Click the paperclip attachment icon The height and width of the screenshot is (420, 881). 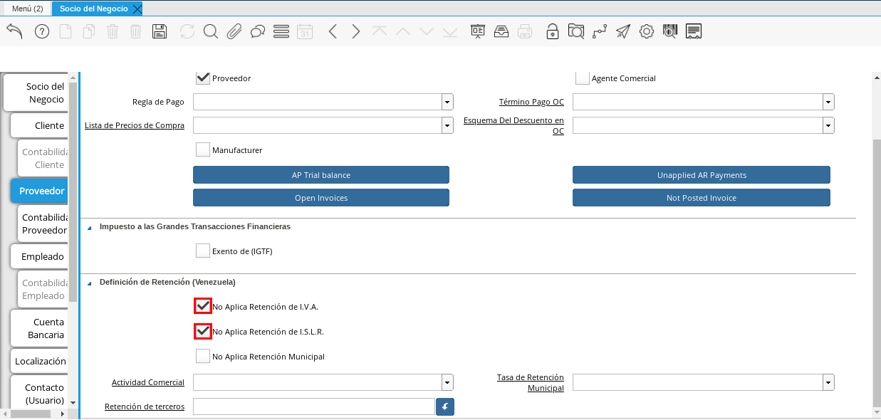click(x=234, y=31)
